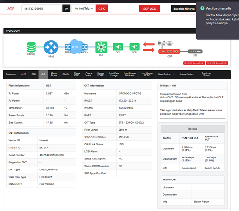
Task: Click the ACS ONT Connectivity button
Action: coord(194,63)
